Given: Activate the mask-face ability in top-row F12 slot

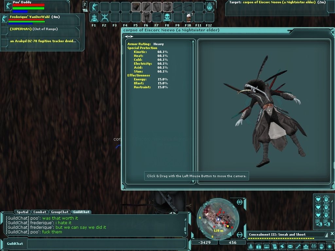Looking at the screenshot, I should (x=209, y=7).
